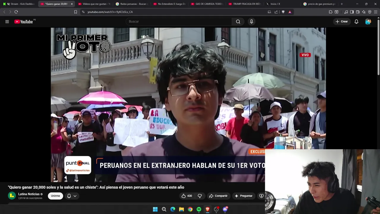The image size is (380, 214).
Task: Start voice search with the microphone icon
Action: [251, 21]
